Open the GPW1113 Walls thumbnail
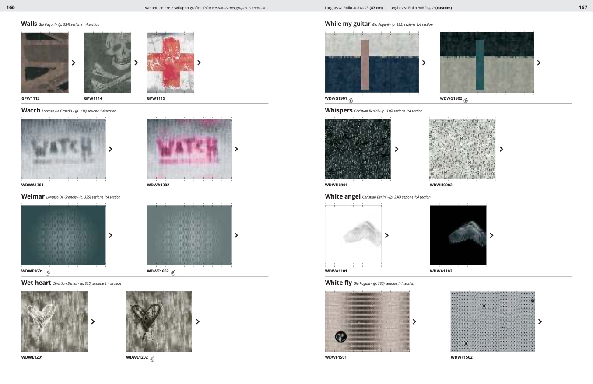This screenshot has width=593, height=384. 45,63
